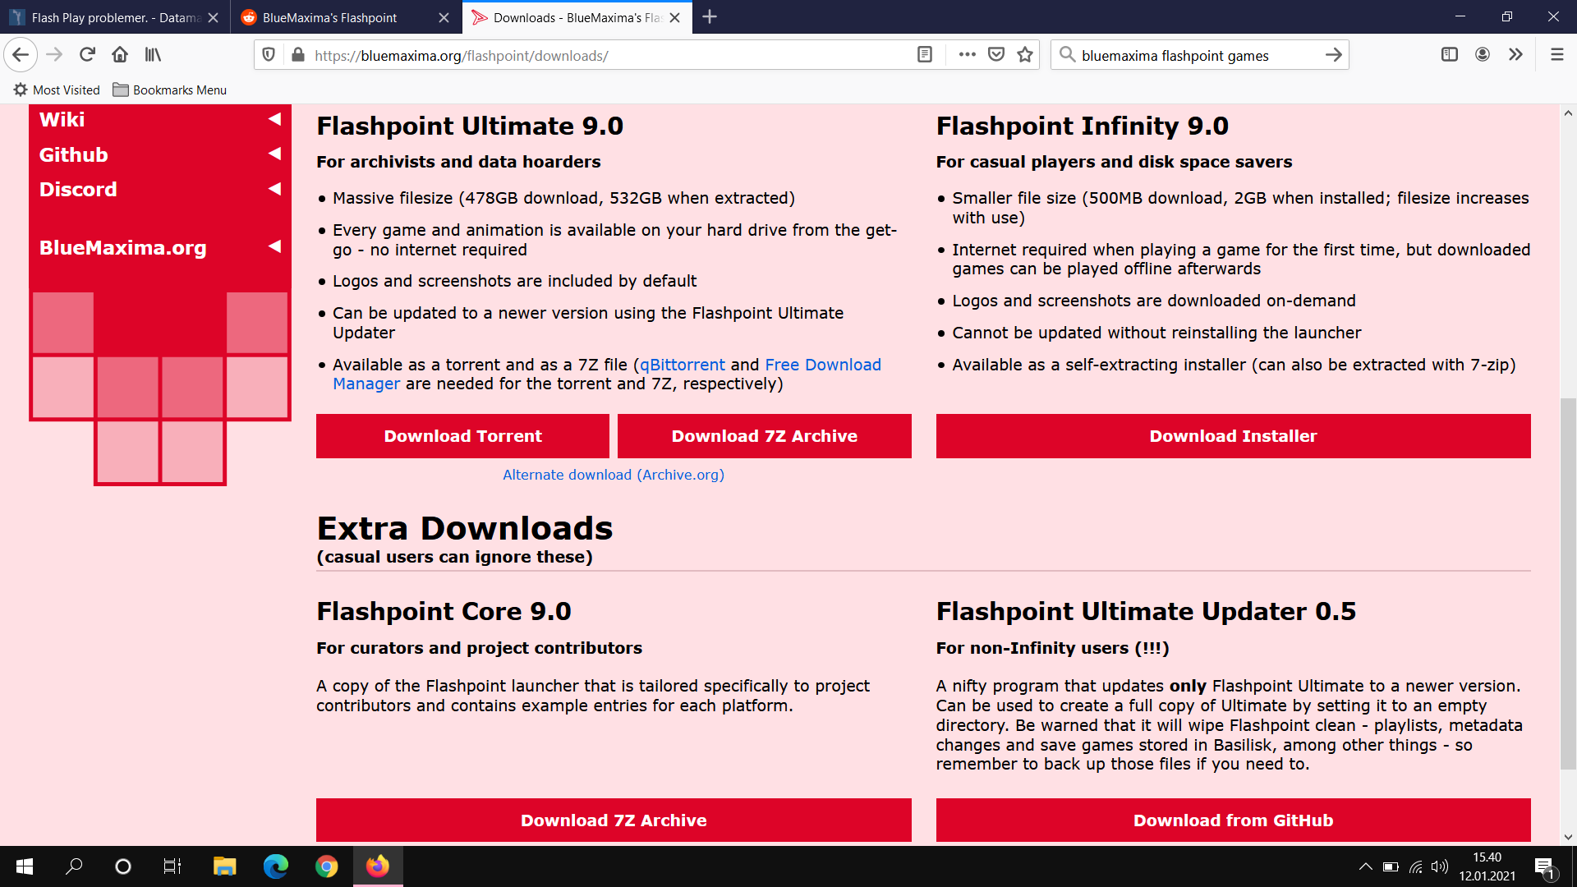This screenshot has height=887, width=1577.
Task: Click the Download Installer button
Action: click(x=1233, y=436)
